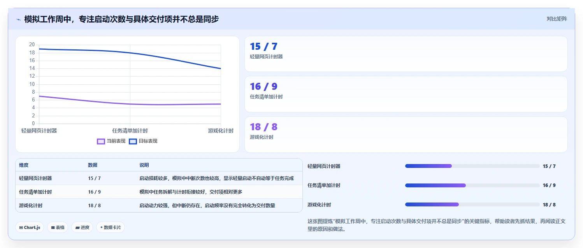
Task: Click table cell value 15 / 7
Action: [94, 178]
